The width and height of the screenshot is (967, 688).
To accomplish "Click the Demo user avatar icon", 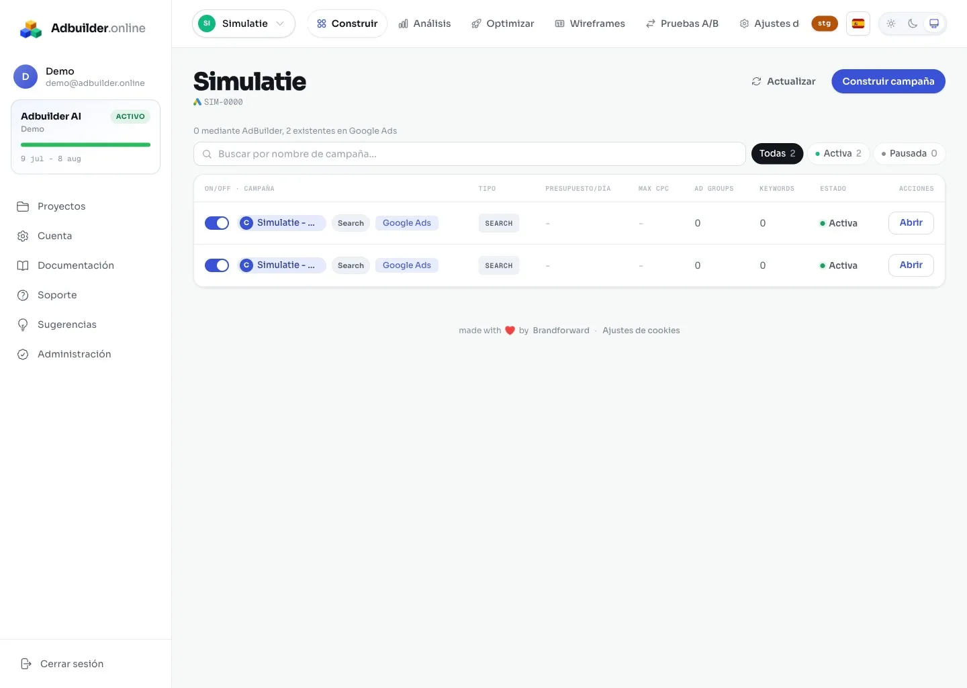I will (x=26, y=77).
